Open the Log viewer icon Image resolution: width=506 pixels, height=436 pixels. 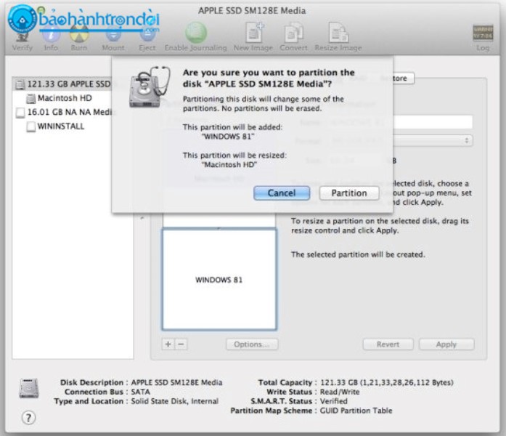coord(483,33)
